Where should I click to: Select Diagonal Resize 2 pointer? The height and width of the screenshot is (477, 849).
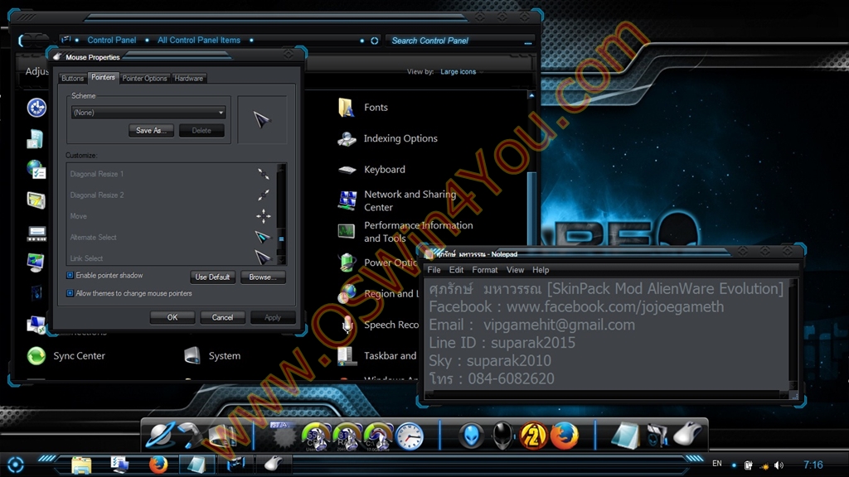click(171, 195)
